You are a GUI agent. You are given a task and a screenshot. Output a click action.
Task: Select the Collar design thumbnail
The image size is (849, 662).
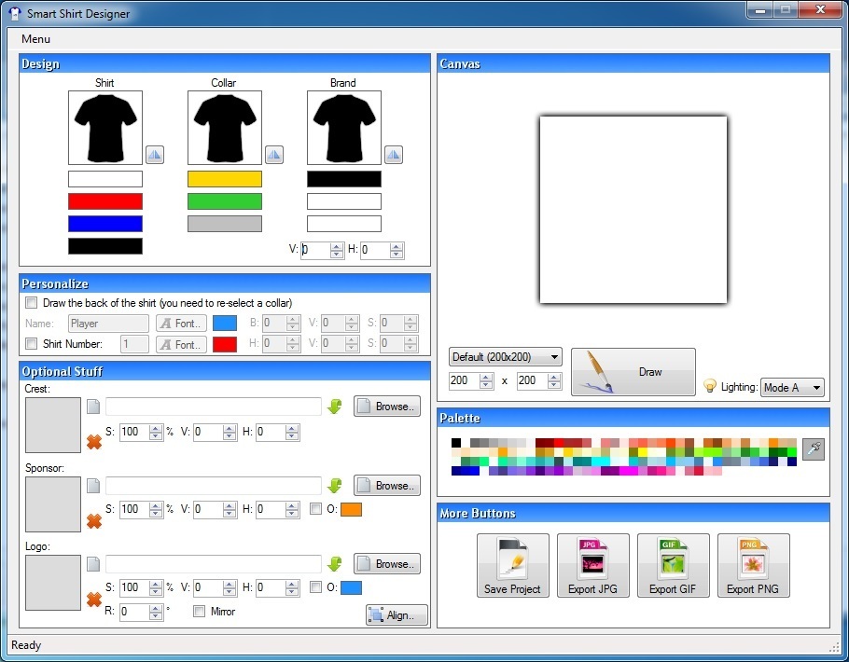point(225,128)
